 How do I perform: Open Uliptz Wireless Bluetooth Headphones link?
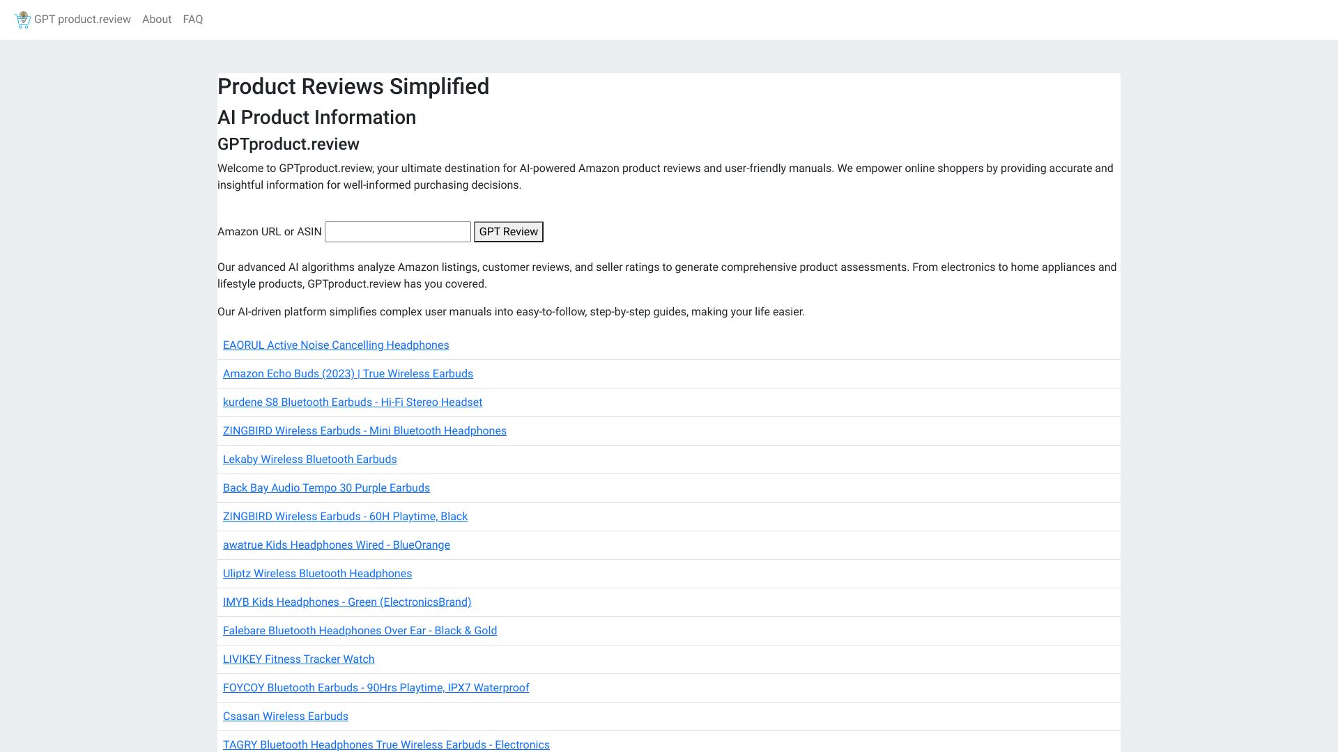coord(316,574)
